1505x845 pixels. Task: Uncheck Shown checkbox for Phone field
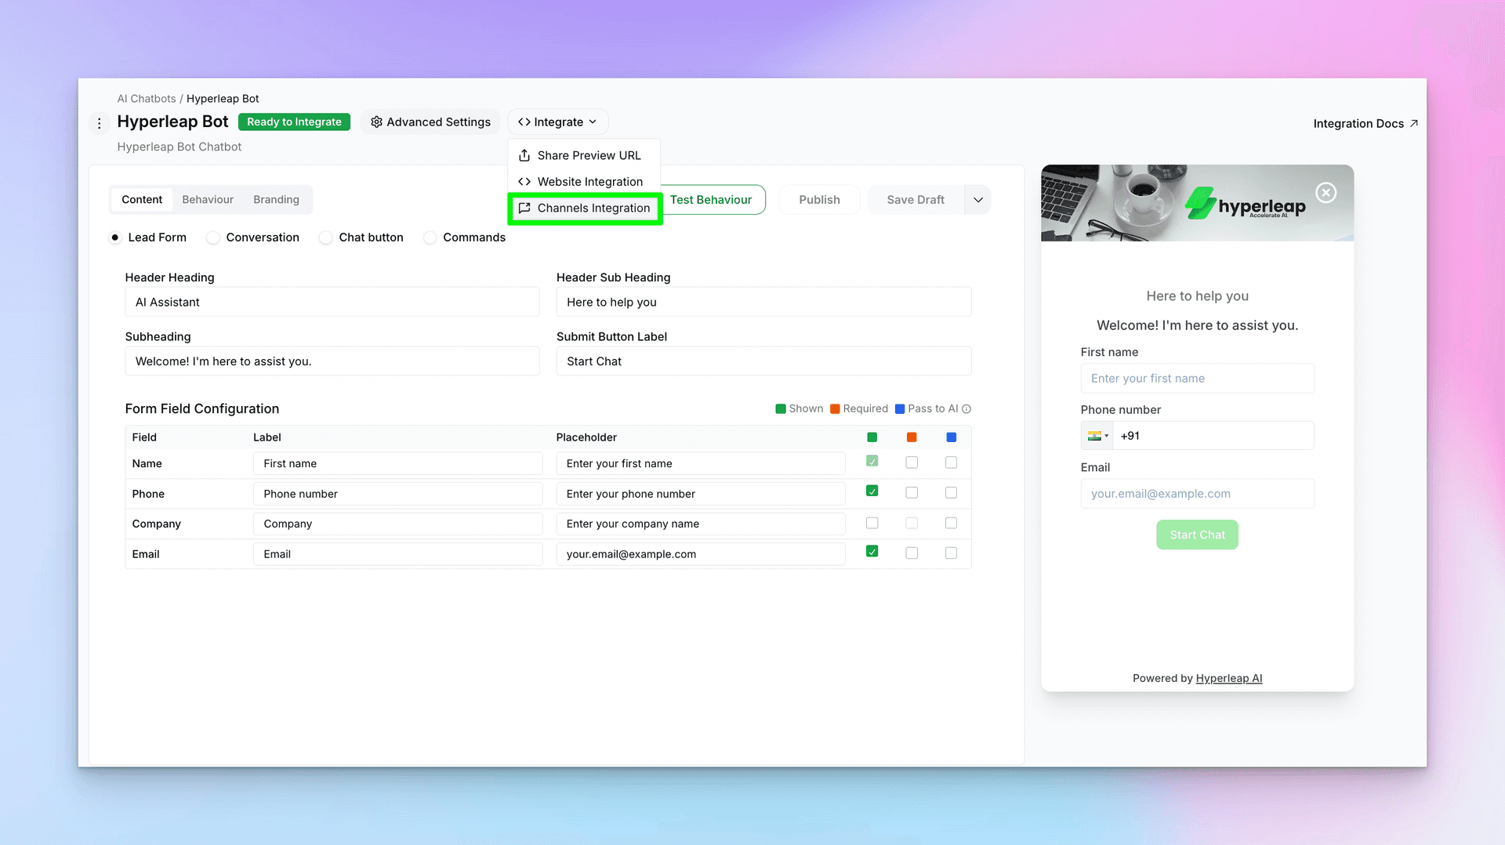872,491
